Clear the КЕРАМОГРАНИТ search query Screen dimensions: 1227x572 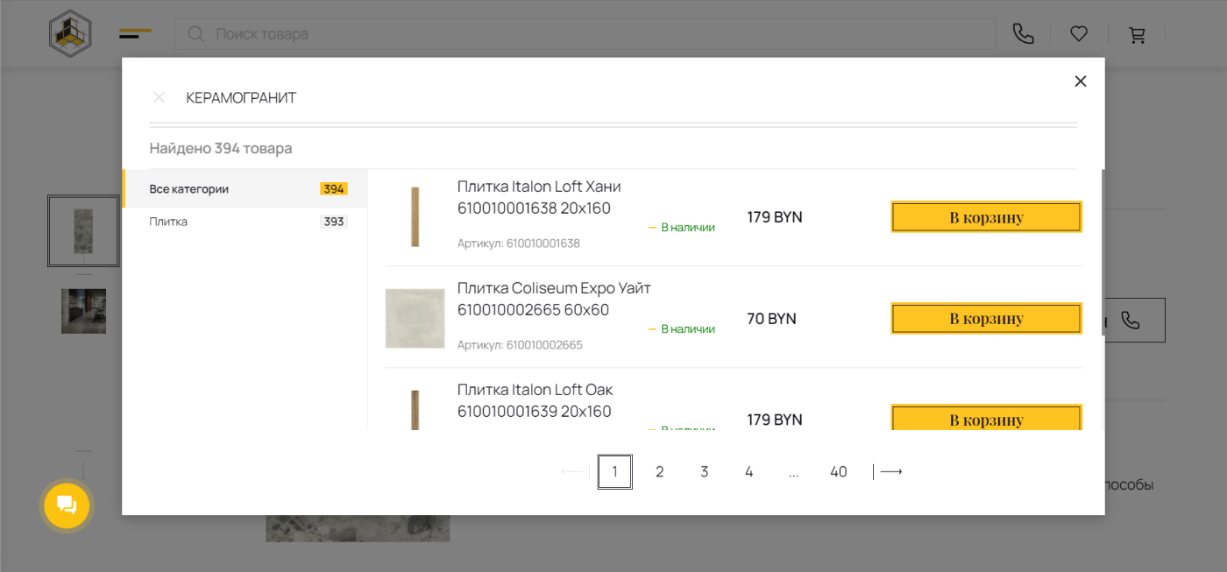coord(159,97)
